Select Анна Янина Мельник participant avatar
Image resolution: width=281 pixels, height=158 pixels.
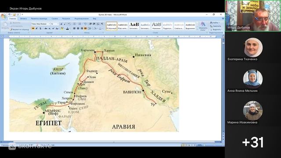[253, 79]
